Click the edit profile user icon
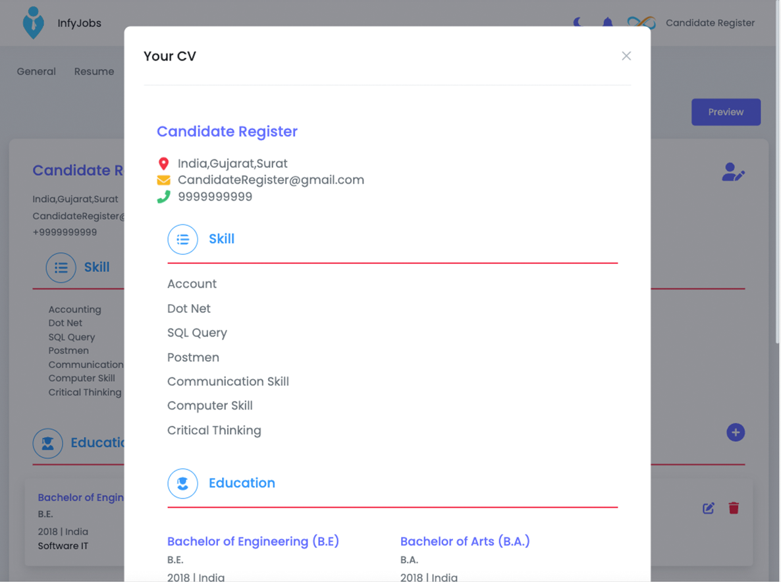 [733, 172]
